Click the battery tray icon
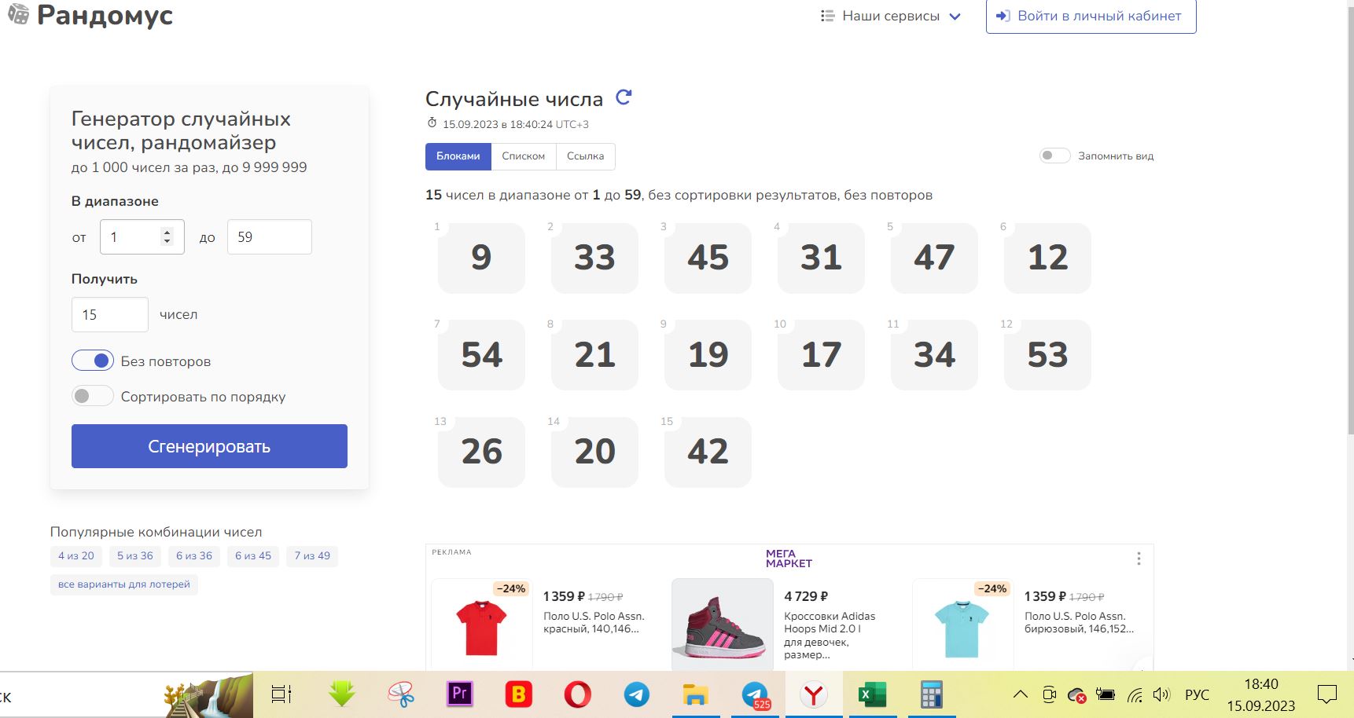Viewport: 1354px width, 718px height. pos(1106,694)
